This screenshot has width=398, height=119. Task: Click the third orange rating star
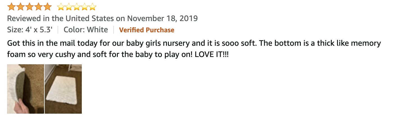coord(30,6)
